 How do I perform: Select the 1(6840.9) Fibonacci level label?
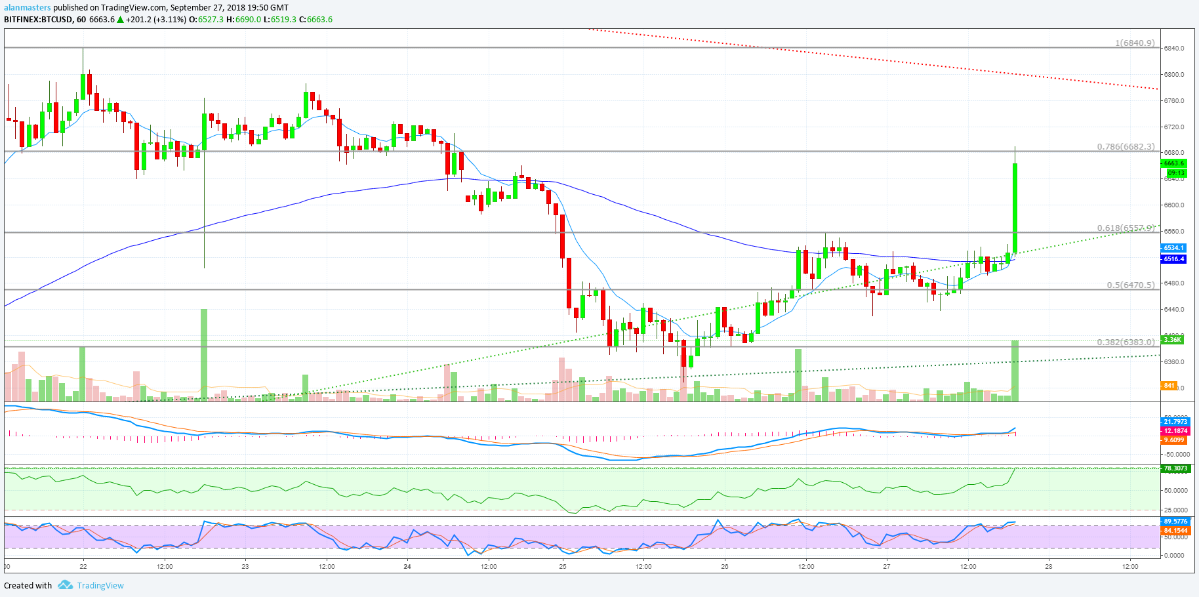click(1135, 43)
